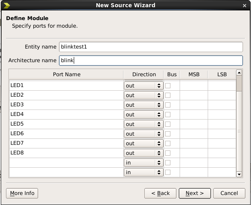Enable Bus checkbox for LED5

coord(168,124)
